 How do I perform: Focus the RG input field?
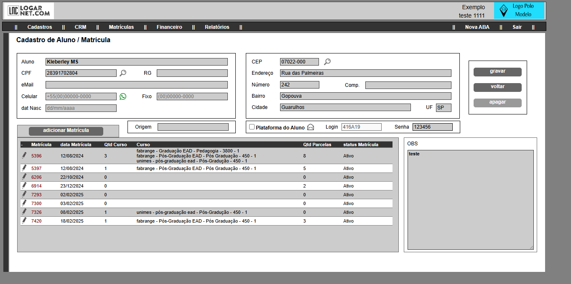pyautogui.click(x=192, y=73)
